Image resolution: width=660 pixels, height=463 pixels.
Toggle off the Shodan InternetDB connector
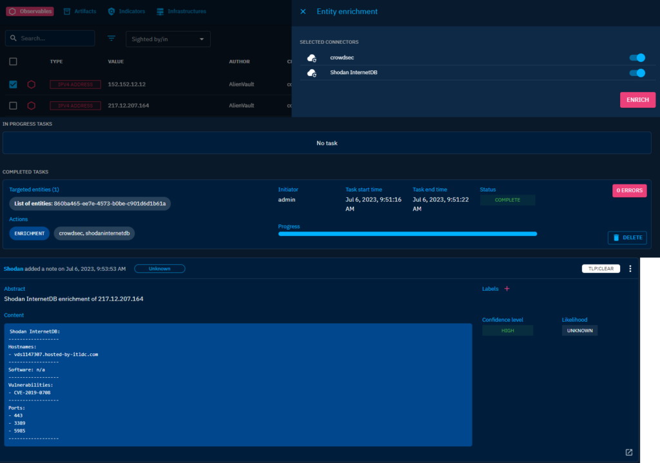point(637,73)
